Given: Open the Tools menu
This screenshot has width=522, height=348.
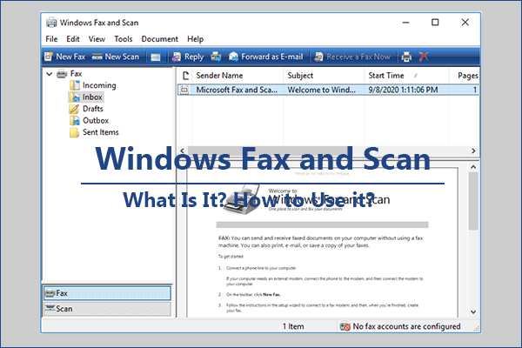Looking at the screenshot, I should [x=124, y=39].
